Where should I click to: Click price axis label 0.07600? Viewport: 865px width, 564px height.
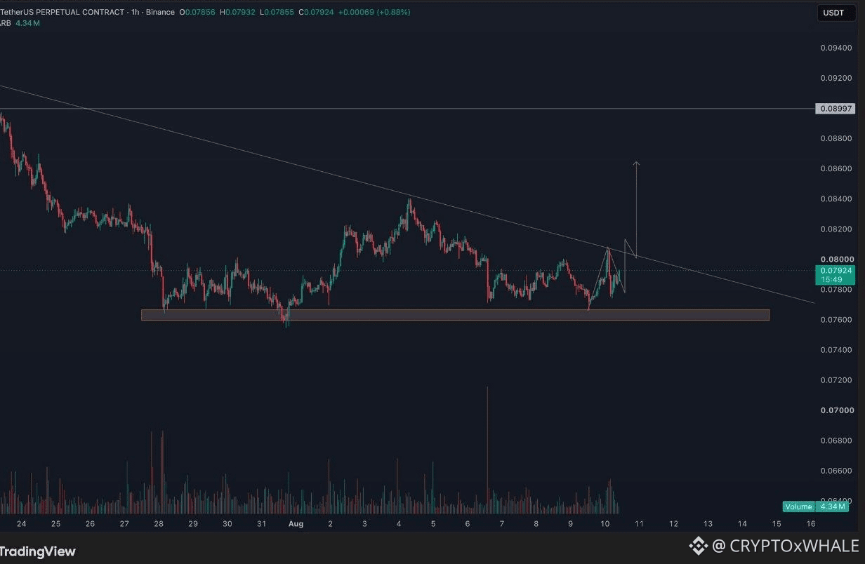[836, 319]
